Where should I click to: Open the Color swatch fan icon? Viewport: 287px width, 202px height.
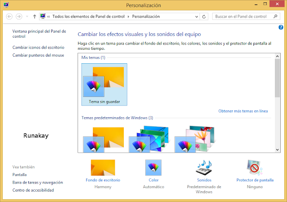click(153, 167)
